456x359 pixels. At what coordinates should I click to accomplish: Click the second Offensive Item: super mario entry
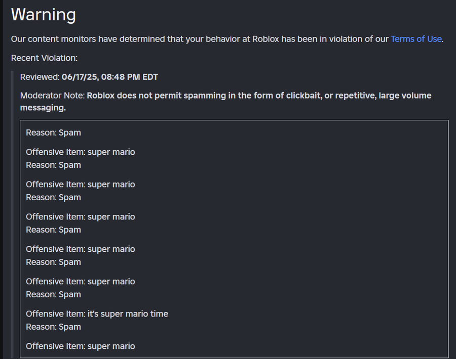tap(81, 185)
